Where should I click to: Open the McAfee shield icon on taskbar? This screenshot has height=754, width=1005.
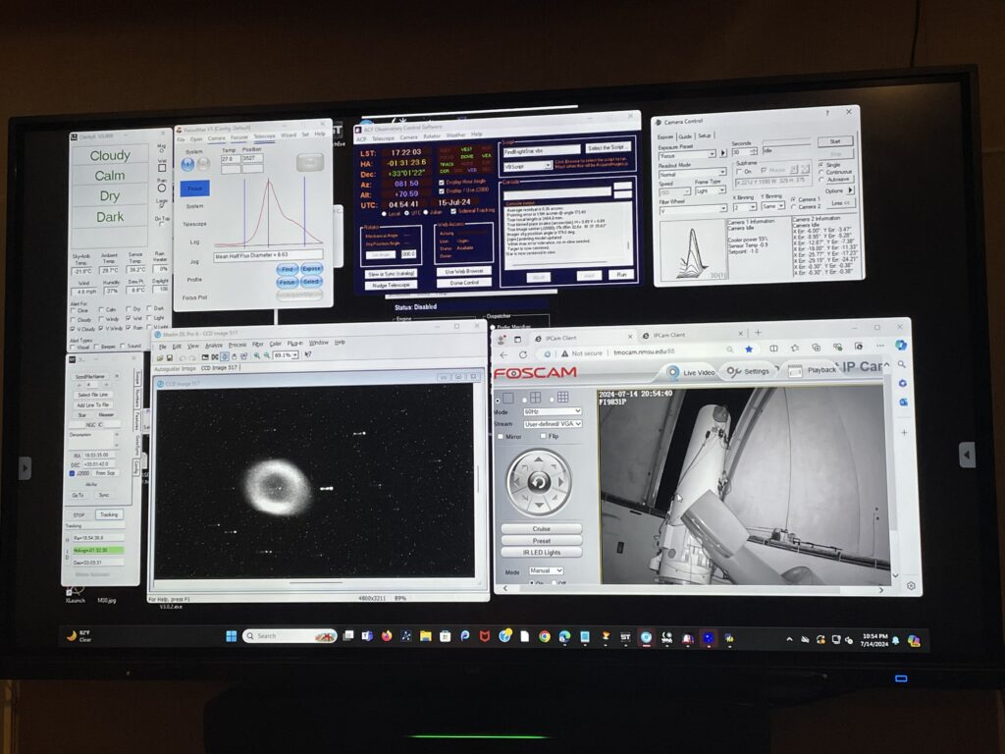click(x=485, y=636)
